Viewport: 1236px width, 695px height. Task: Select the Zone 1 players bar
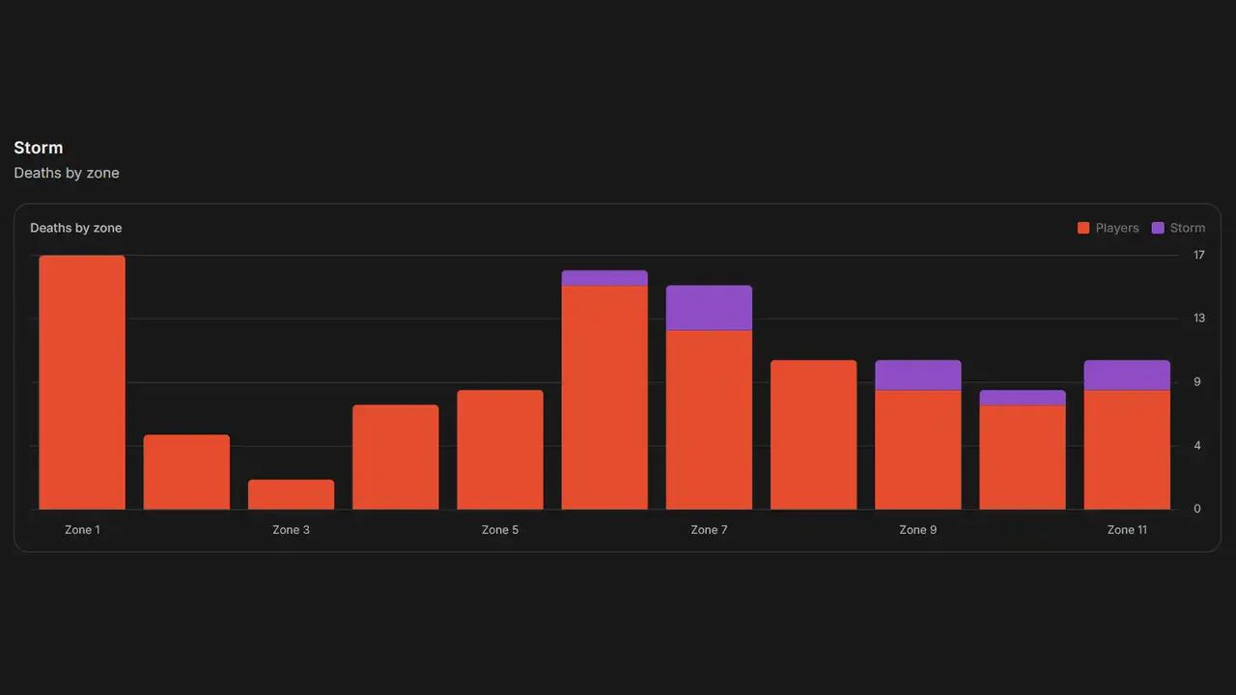click(82, 382)
